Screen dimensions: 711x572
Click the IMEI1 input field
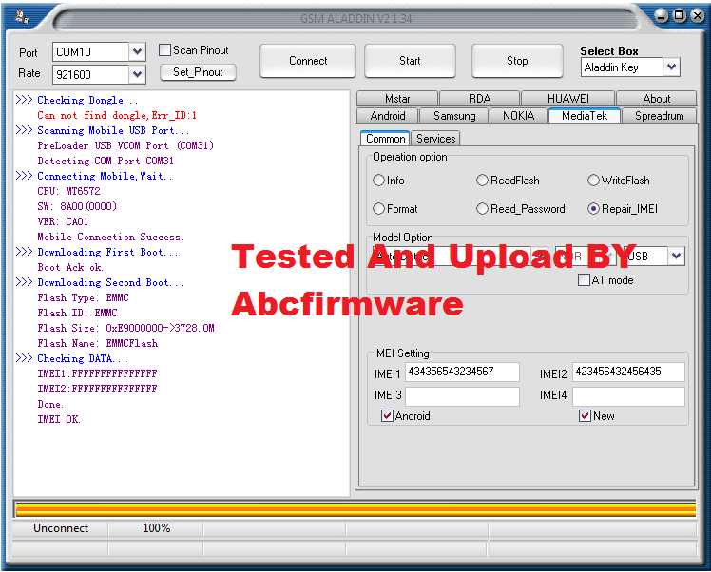[462, 372]
